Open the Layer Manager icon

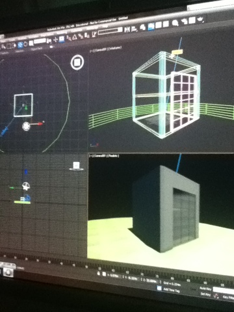tap(143, 27)
